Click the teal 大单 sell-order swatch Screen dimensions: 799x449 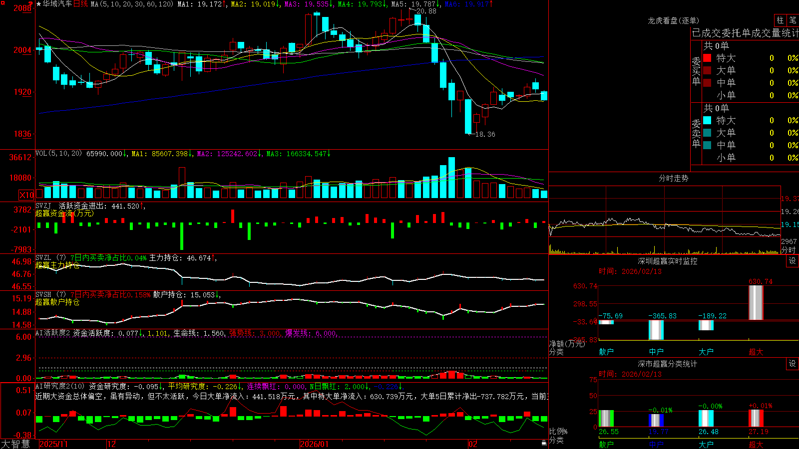pyautogui.click(x=707, y=133)
